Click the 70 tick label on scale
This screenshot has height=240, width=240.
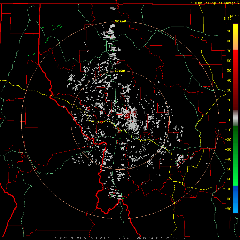tap(229, 51)
